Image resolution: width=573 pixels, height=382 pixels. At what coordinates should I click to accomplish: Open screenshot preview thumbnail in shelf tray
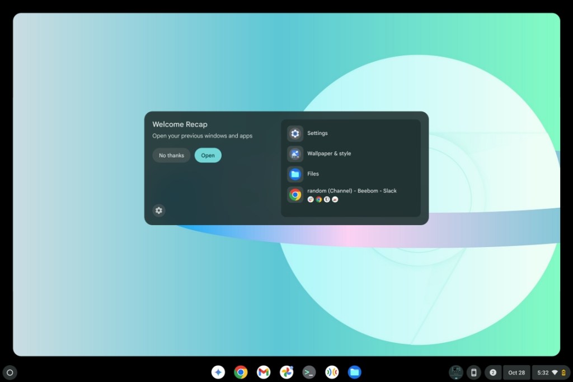click(455, 372)
